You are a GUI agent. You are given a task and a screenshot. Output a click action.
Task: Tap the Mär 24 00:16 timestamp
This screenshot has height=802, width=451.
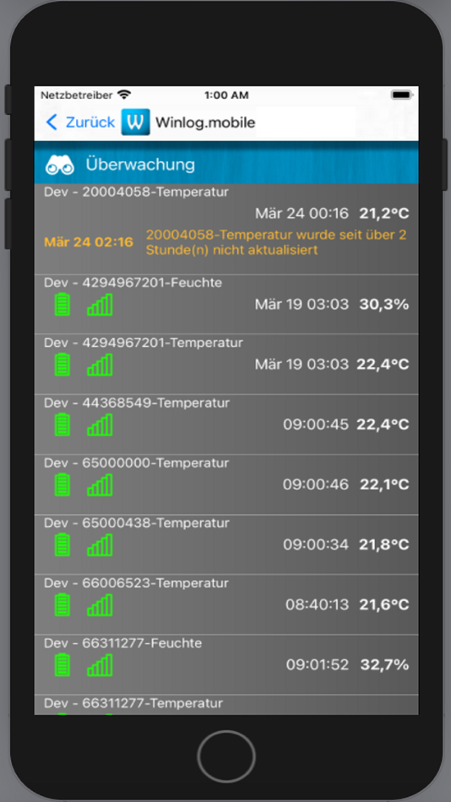302,214
